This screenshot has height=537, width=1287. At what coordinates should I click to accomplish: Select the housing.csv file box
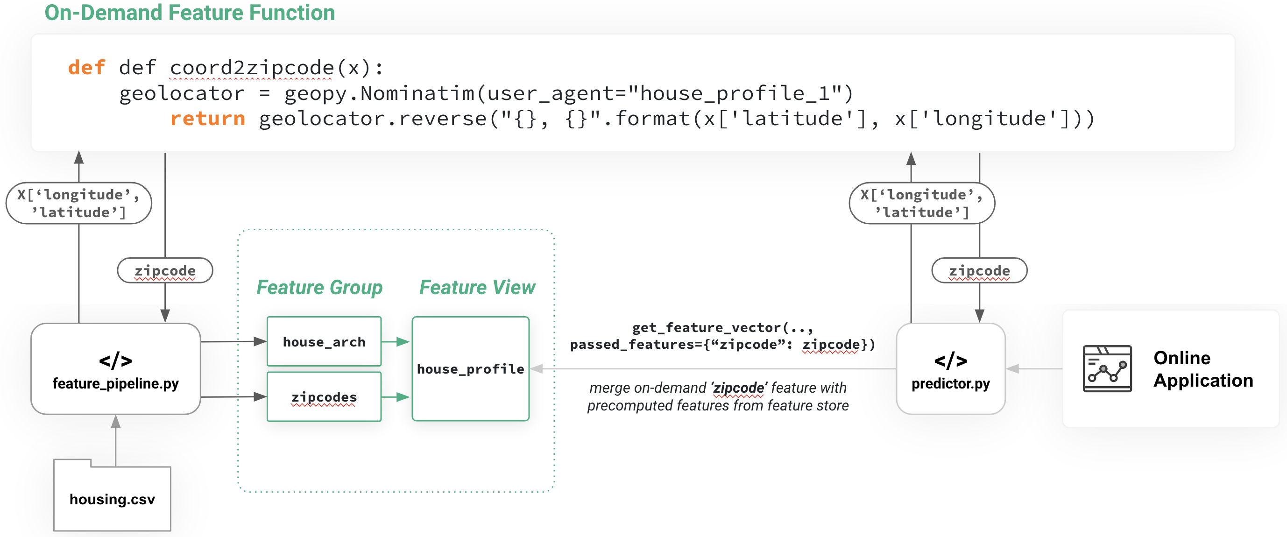pyautogui.click(x=112, y=499)
